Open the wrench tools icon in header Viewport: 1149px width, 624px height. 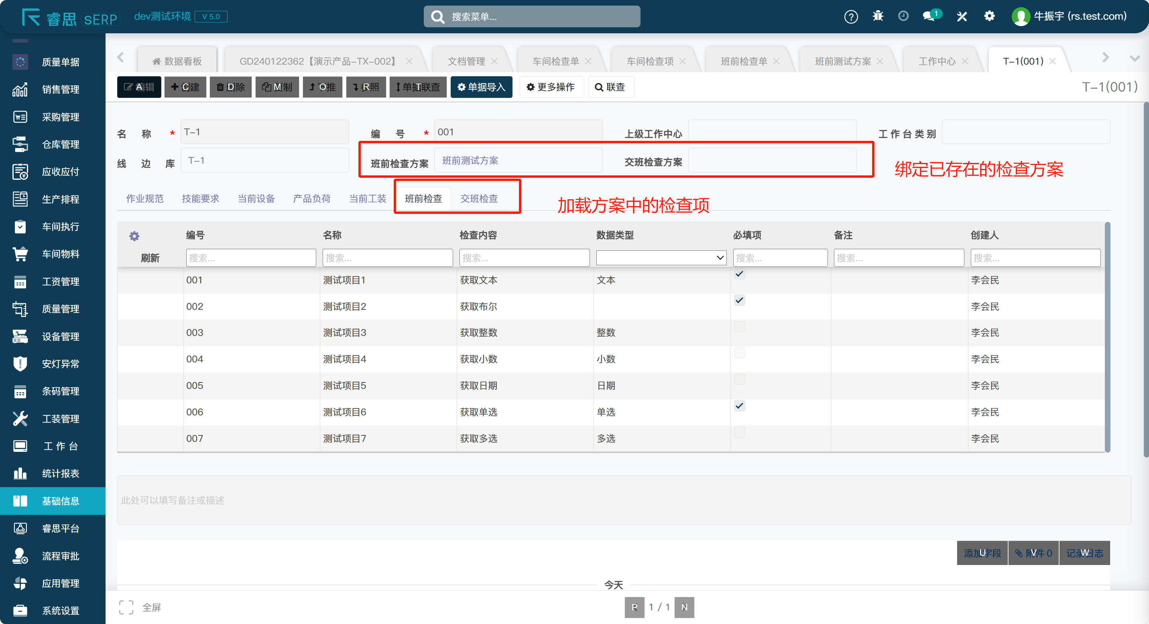(x=962, y=16)
